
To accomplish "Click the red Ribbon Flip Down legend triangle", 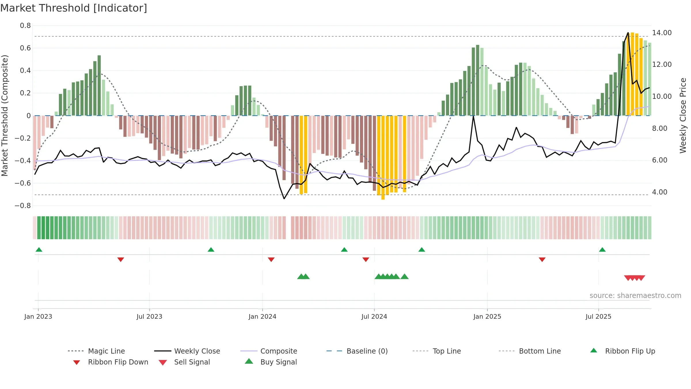I will click(76, 362).
